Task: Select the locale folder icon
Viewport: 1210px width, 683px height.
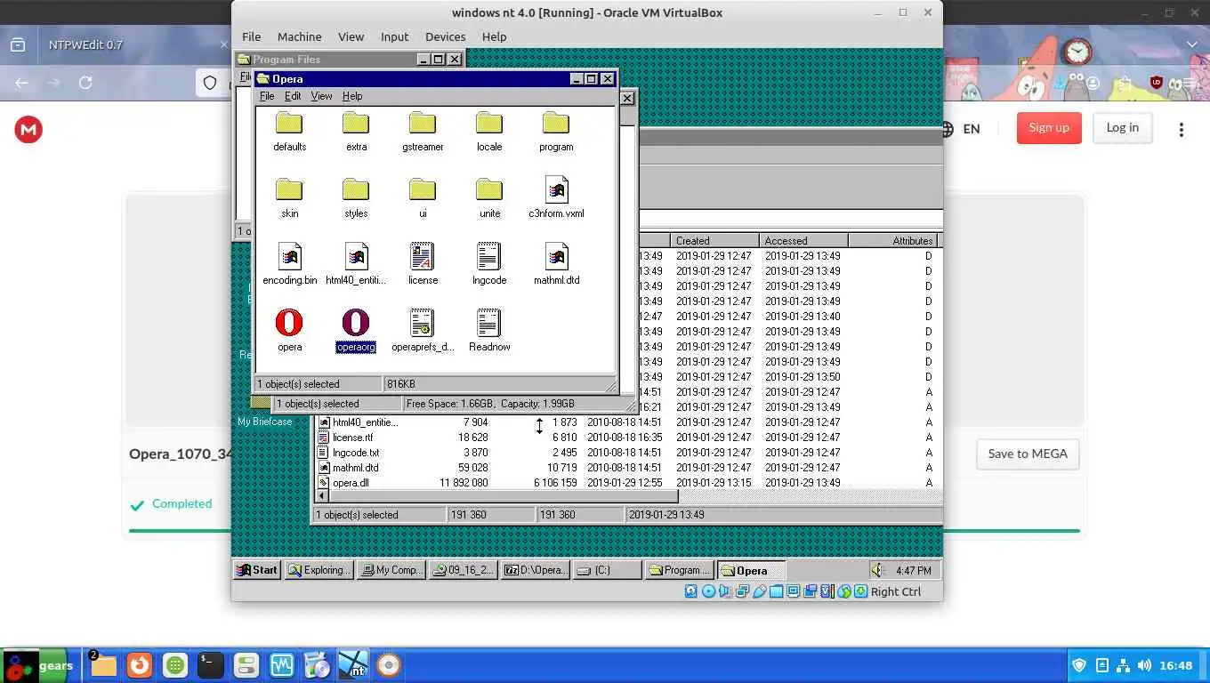Action: [x=489, y=124]
